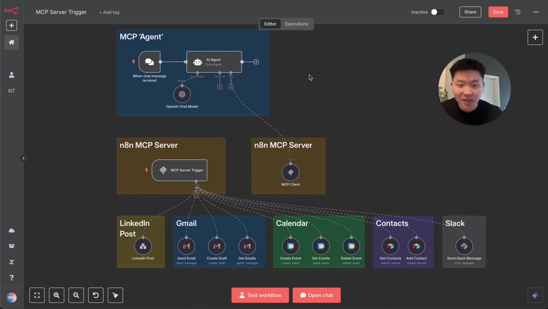Open the Home overview icon
Image resolution: width=548 pixels, height=309 pixels.
click(12, 42)
